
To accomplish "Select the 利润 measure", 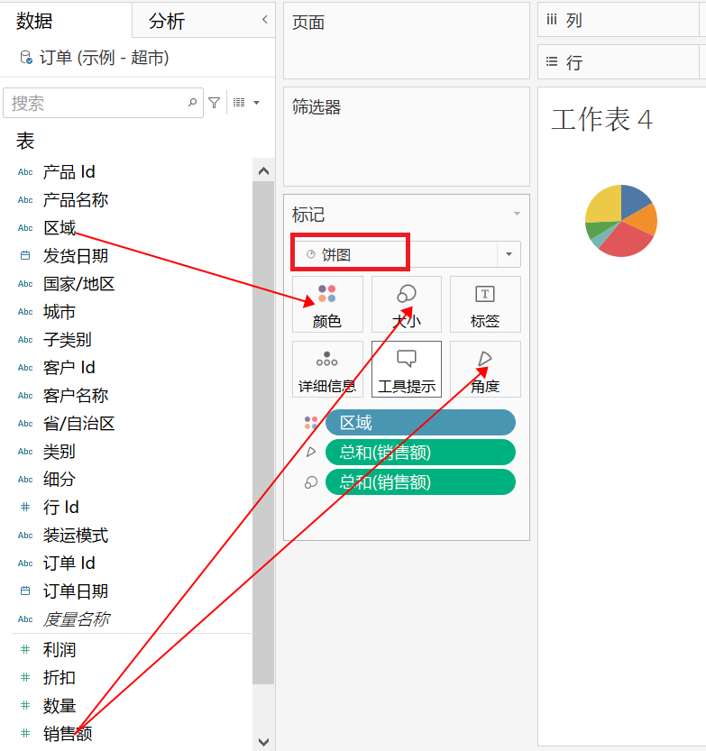I will coord(60,649).
